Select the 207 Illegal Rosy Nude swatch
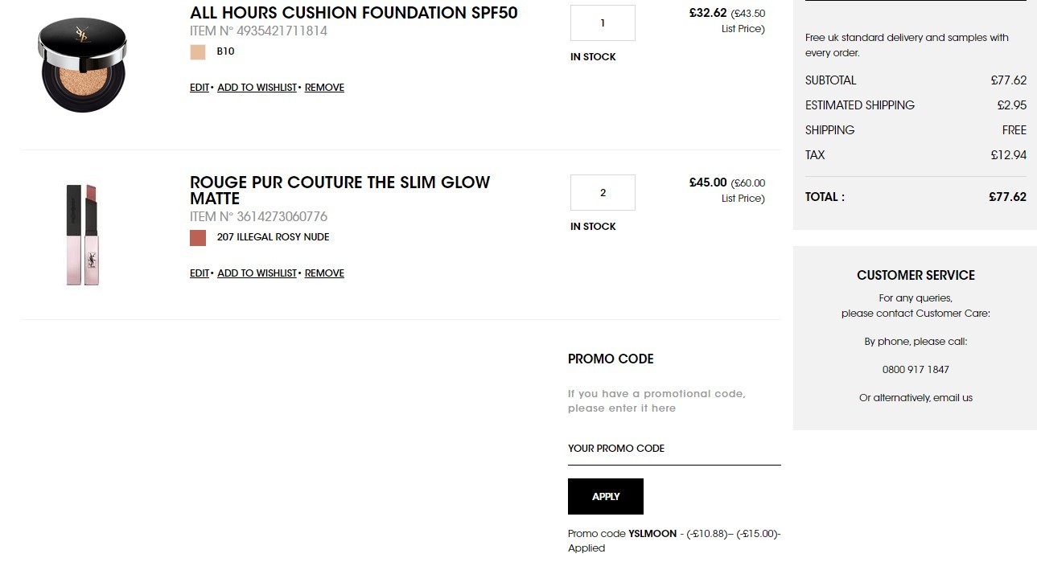 [x=198, y=238]
